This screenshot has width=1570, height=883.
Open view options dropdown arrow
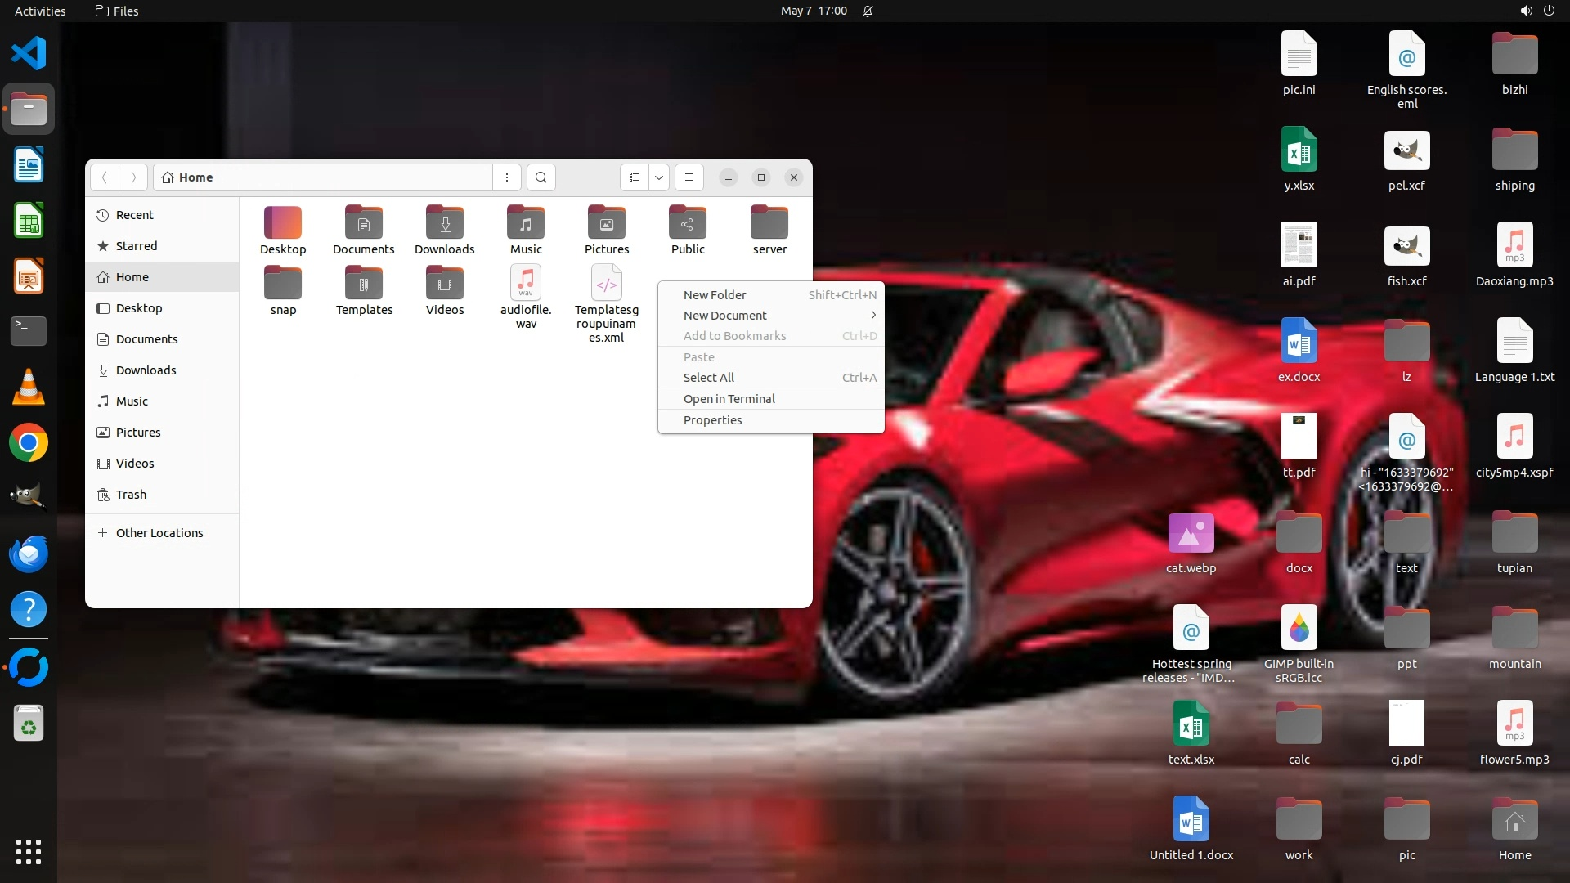(659, 177)
